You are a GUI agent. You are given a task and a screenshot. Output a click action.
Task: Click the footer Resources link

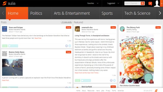(x=91, y=91)
